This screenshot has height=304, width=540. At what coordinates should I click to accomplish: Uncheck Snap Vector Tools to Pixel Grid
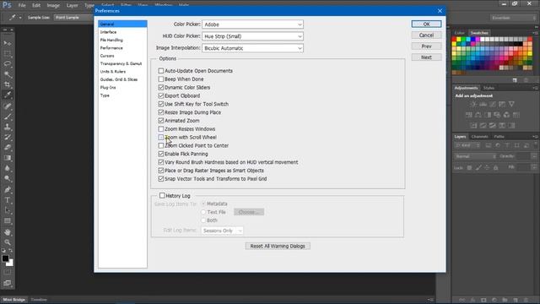pyautogui.click(x=161, y=178)
